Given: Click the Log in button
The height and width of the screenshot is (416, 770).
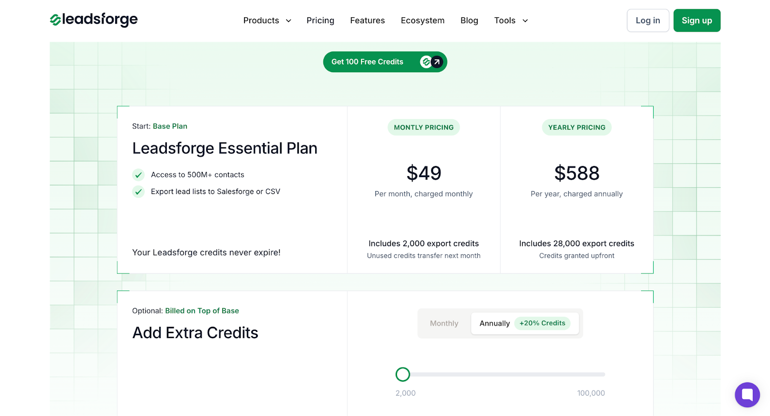Looking at the screenshot, I should 648,21.
